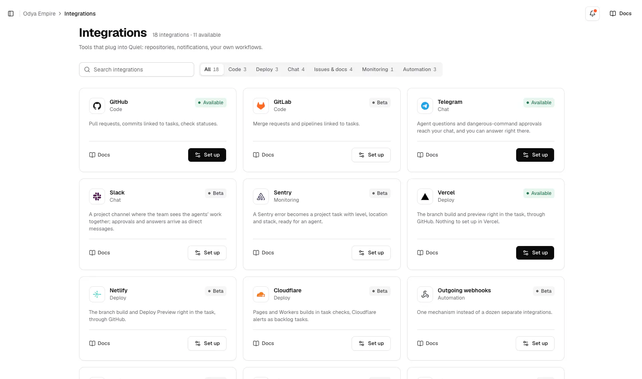Click the search magnifier icon
Image resolution: width=642 pixels, height=379 pixels.
point(87,69)
